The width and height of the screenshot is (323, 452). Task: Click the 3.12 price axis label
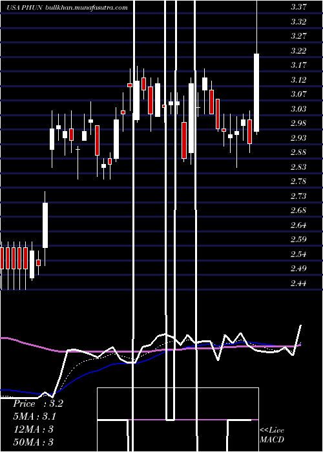click(x=298, y=79)
